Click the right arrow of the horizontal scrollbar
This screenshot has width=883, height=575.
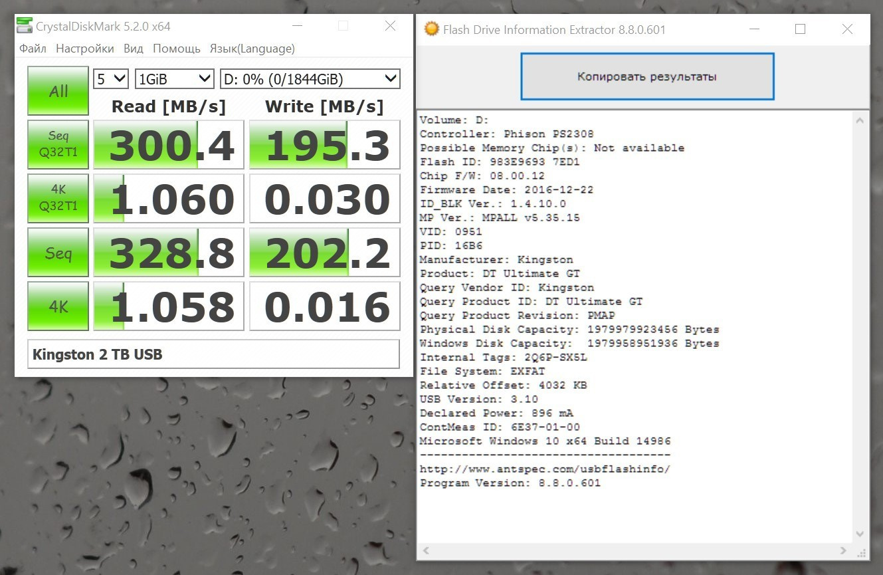pyautogui.click(x=844, y=550)
